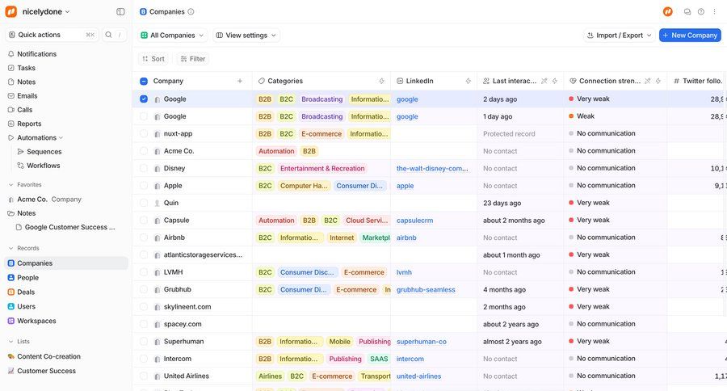Open Content Co-creation list
This screenshot has height=391, width=727.
tap(65, 356)
